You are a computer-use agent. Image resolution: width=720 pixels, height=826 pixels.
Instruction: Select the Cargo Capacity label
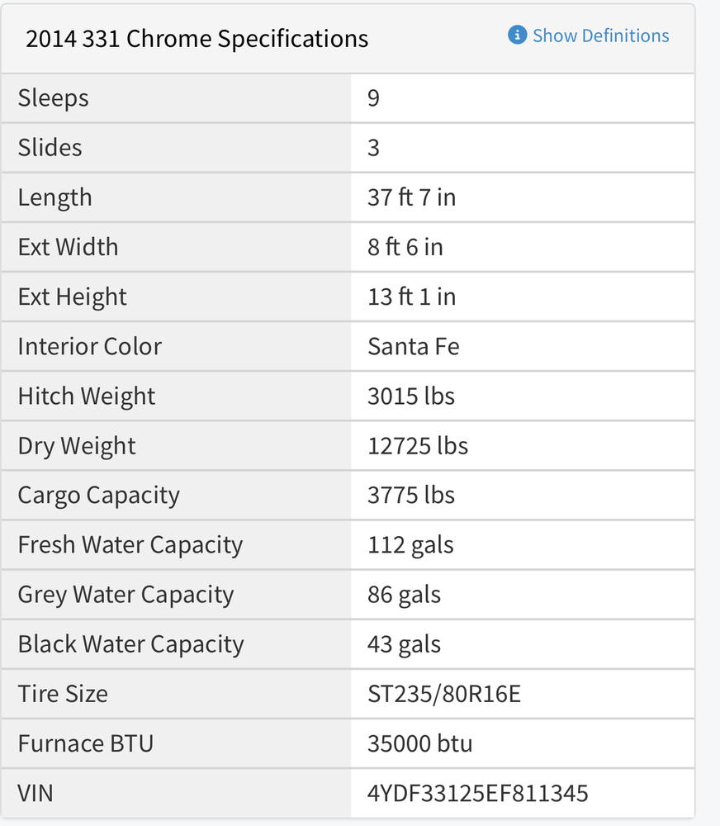[x=98, y=496]
